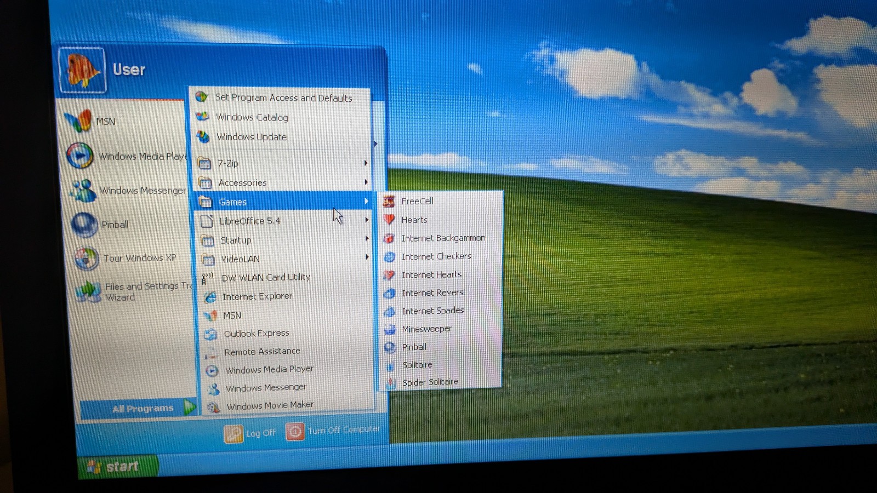Image resolution: width=877 pixels, height=493 pixels.
Task: Click Windows Media Player in All Programs list
Action: tap(288, 370)
